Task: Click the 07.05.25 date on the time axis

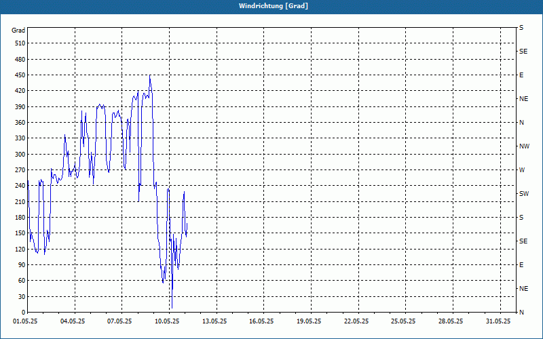Action: [x=120, y=321]
